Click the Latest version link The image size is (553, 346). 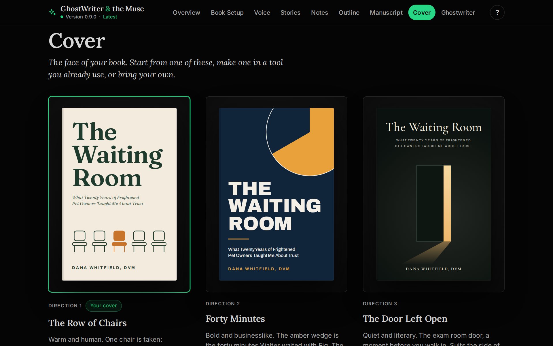(110, 17)
